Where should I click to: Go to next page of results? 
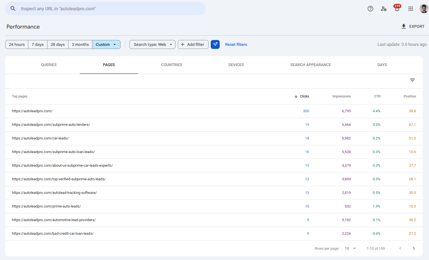click(414, 248)
